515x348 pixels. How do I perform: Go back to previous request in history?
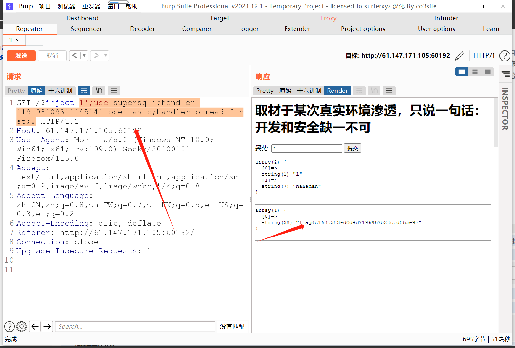(75, 56)
